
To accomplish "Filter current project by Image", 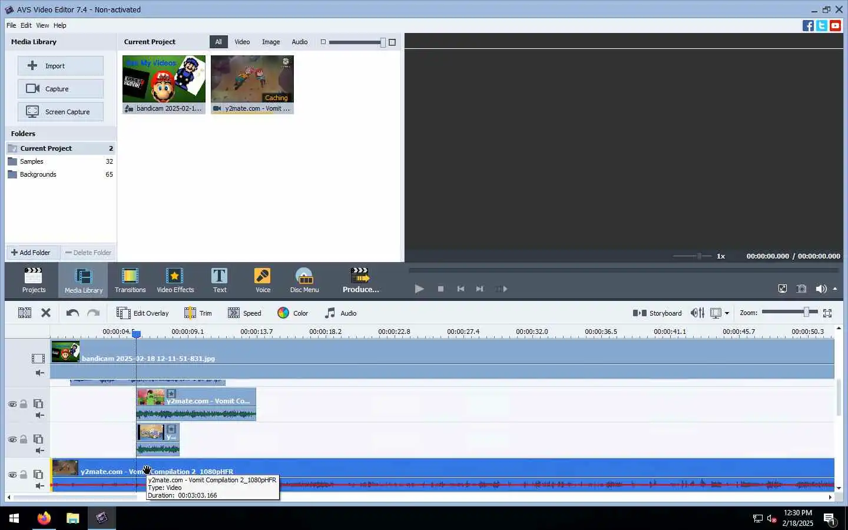I will point(271,42).
